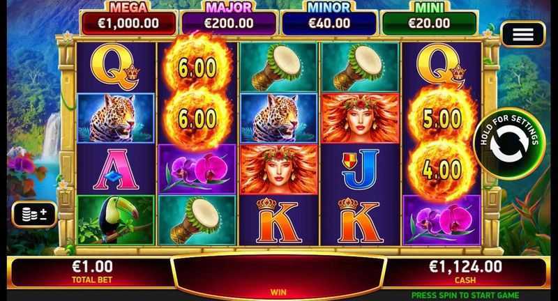
Task: Click the fireball showing 5.00
Action: 442,118
